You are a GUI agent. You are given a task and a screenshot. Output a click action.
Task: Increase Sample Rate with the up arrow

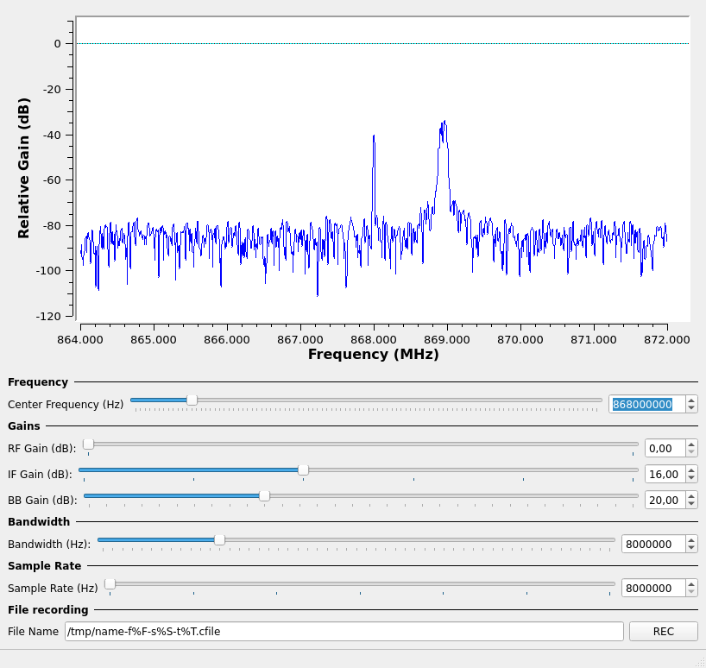691,584
